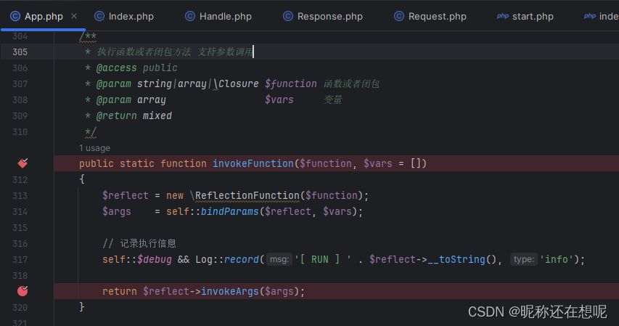Click the '[ RUN ] ' string literal
Image resolution: width=619 pixels, height=326 pixels.
tap(323, 260)
